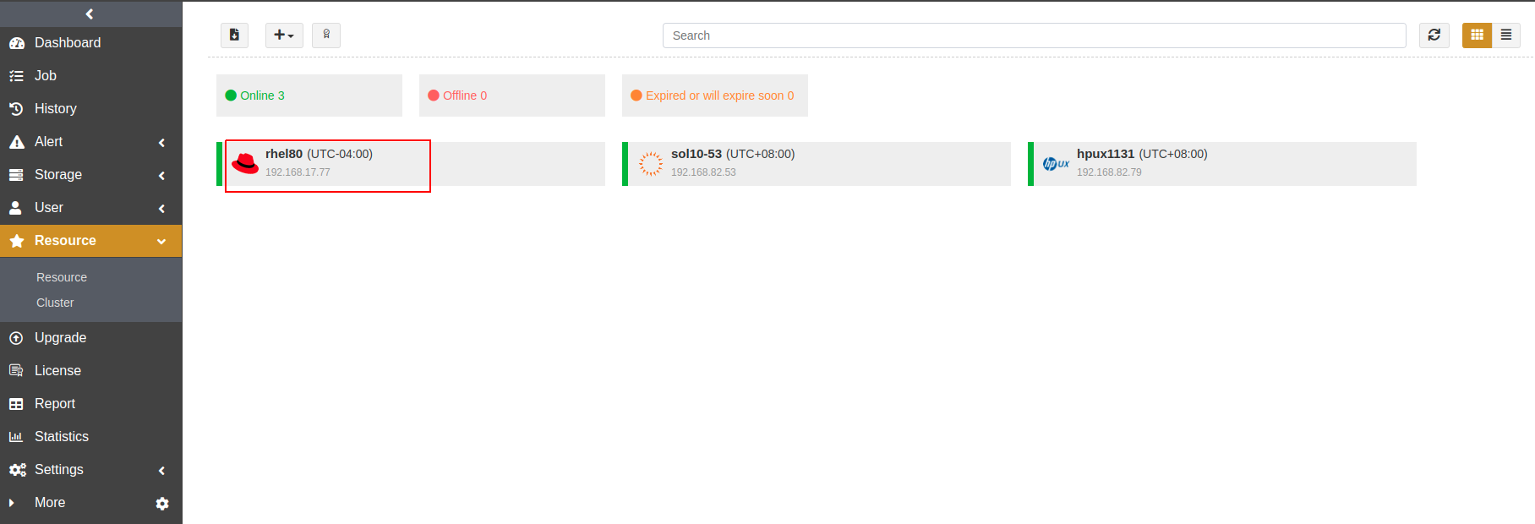Switch to list view layout
1535x524 pixels.
click(1505, 35)
